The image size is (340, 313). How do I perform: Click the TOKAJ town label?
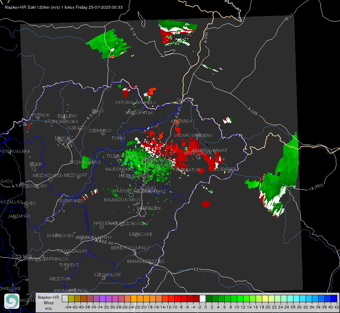(118, 138)
